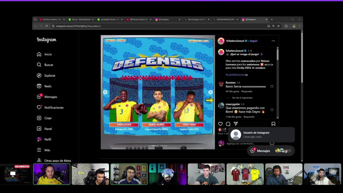Image resolution: width=343 pixels, height=193 pixels.
Task: Open post options three-dot menu
Action: pos(273,41)
